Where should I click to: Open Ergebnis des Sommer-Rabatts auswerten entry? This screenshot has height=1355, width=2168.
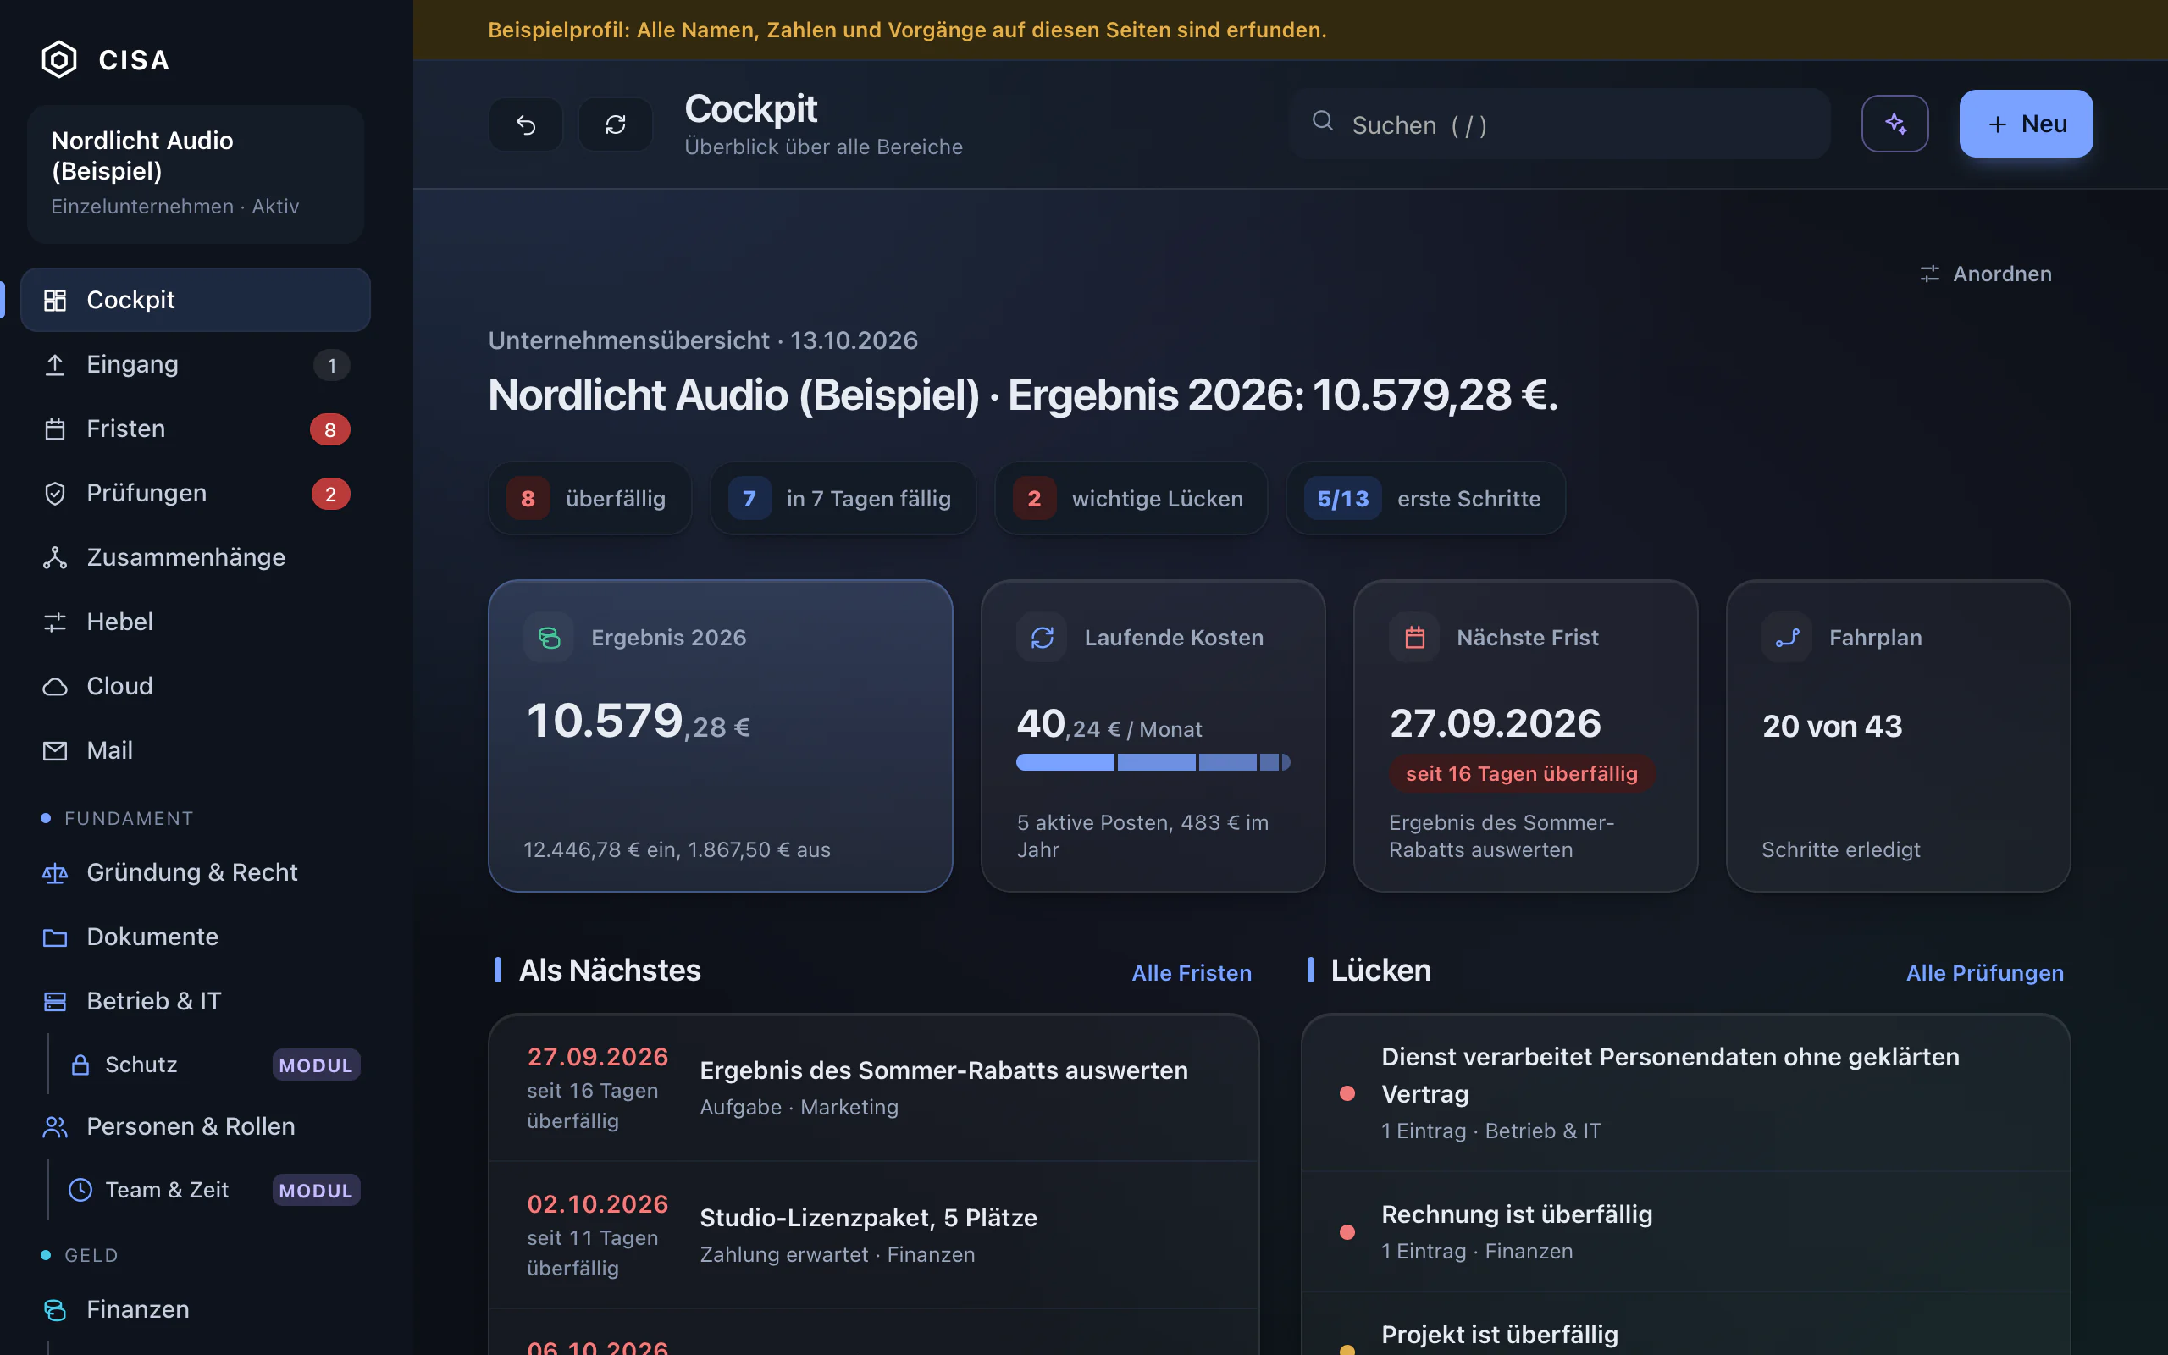pos(873,1088)
